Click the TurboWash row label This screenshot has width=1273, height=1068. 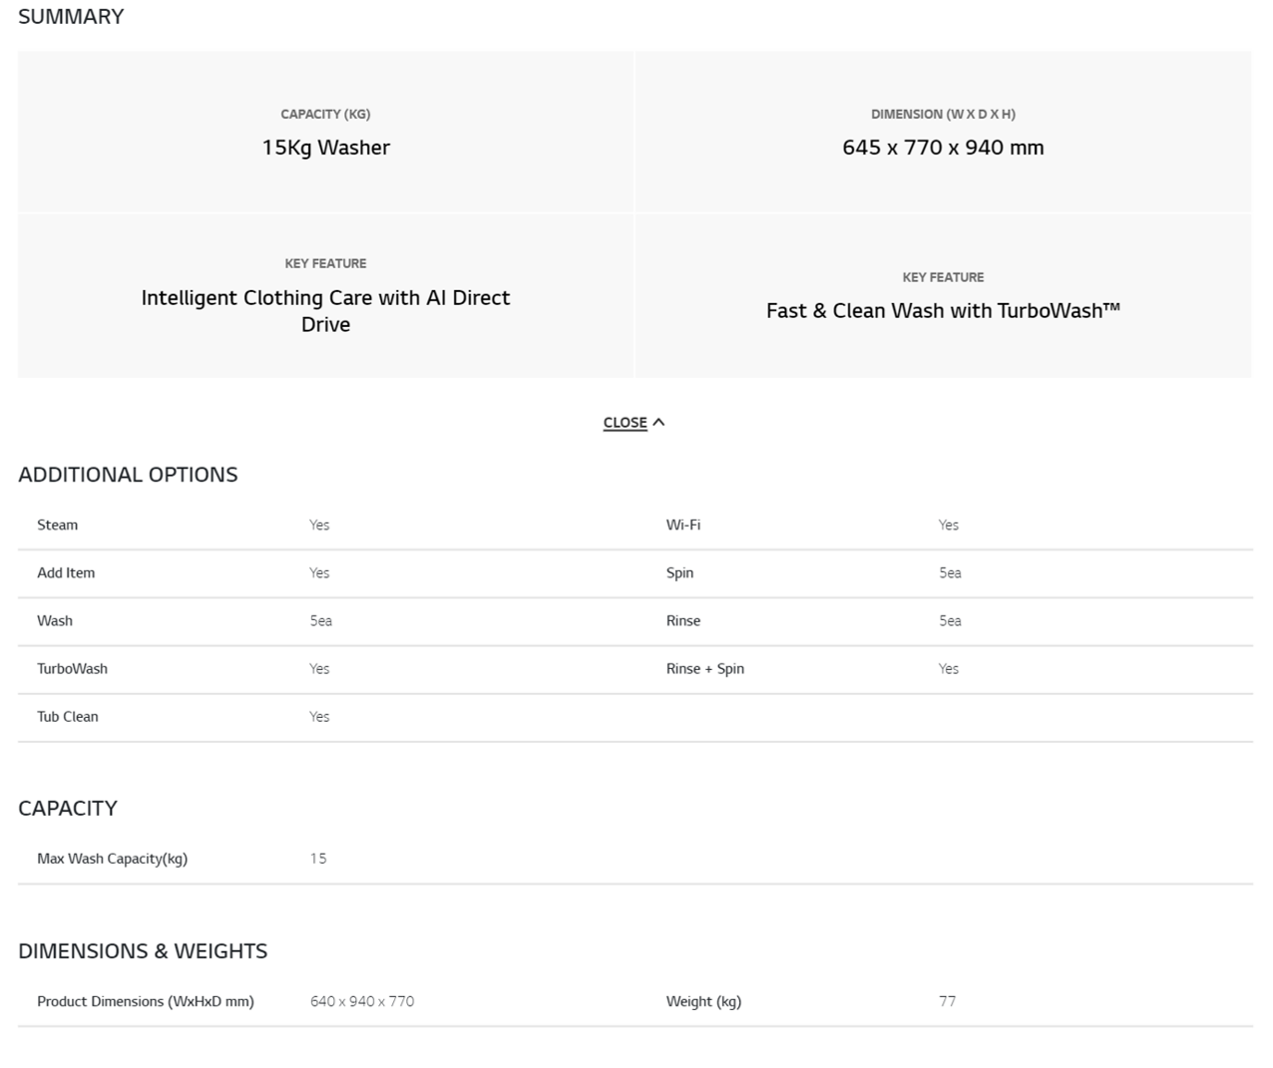coord(72,669)
